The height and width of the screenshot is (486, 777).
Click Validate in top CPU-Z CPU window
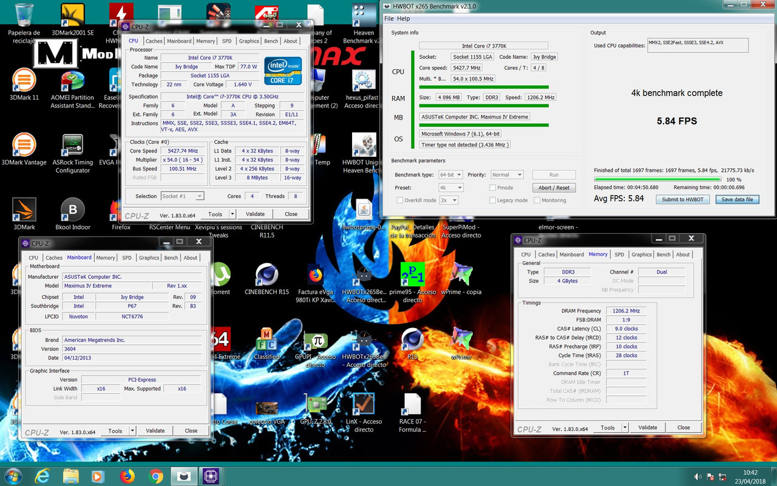click(x=255, y=214)
